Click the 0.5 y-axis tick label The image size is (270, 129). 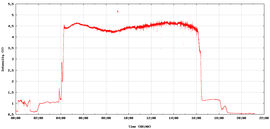click(11, 114)
